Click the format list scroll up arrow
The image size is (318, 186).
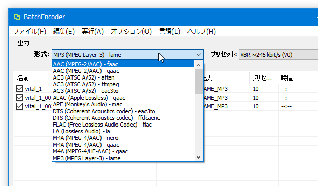pyautogui.click(x=198, y=65)
